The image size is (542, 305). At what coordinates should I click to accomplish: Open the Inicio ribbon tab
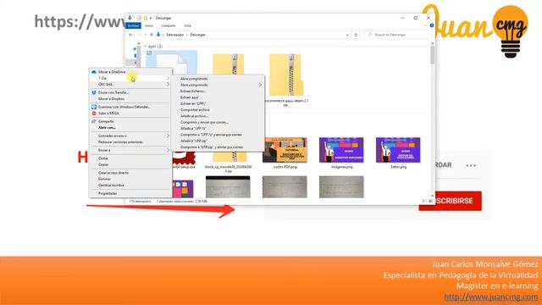[149, 25]
